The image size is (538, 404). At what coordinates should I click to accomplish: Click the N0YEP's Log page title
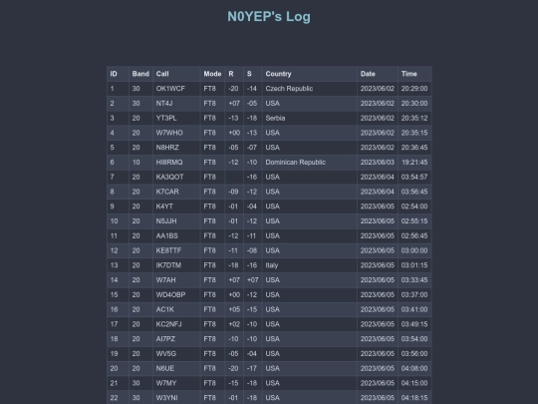(x=269, y=17)
